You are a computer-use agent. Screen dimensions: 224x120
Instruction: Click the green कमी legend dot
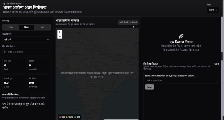75,117
